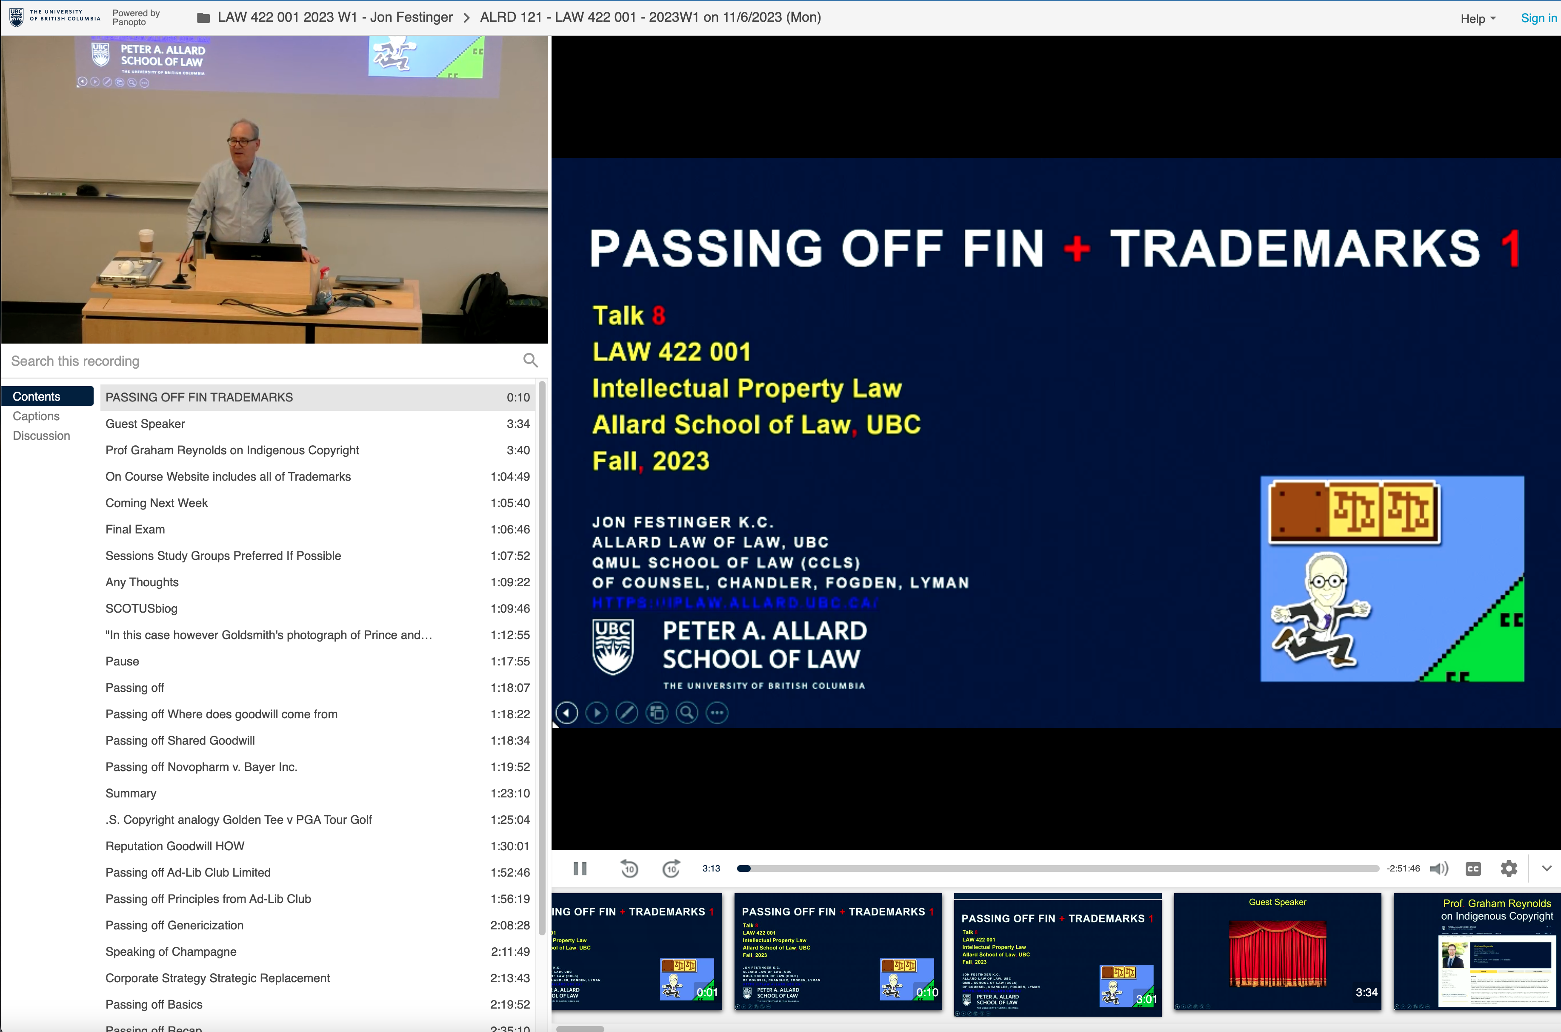The height and width of the screenshot is (1032, 1561).
Task: Open Prof Graham Reynolds on Indigenous Copyright
Action: pos(318,450)
